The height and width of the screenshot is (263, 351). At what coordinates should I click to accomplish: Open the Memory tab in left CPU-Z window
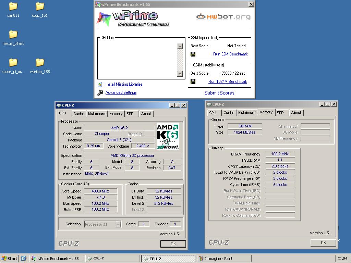click(x=116, y=114)
